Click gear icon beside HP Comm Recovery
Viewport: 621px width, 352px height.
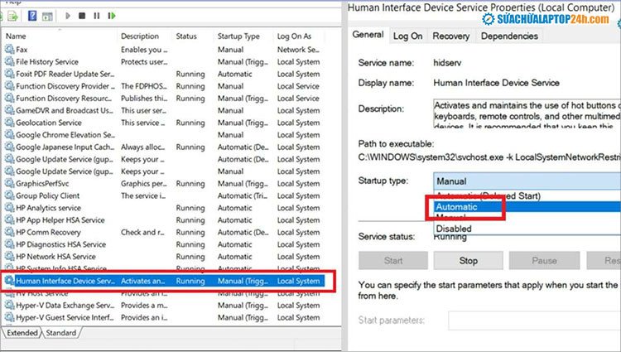click(9, 233)
